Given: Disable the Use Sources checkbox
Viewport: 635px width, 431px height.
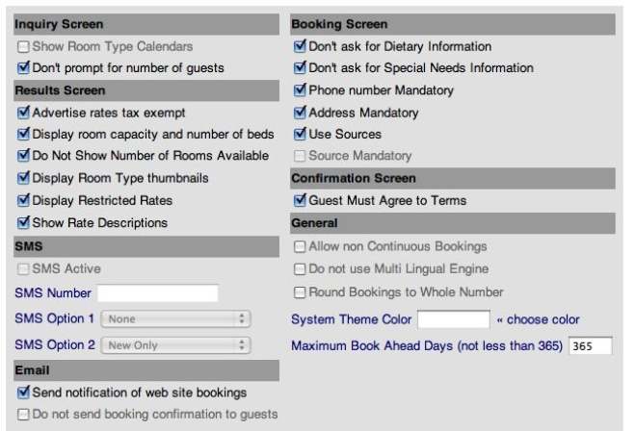Looking at the screenshot, I should click(x=300, y=134).
